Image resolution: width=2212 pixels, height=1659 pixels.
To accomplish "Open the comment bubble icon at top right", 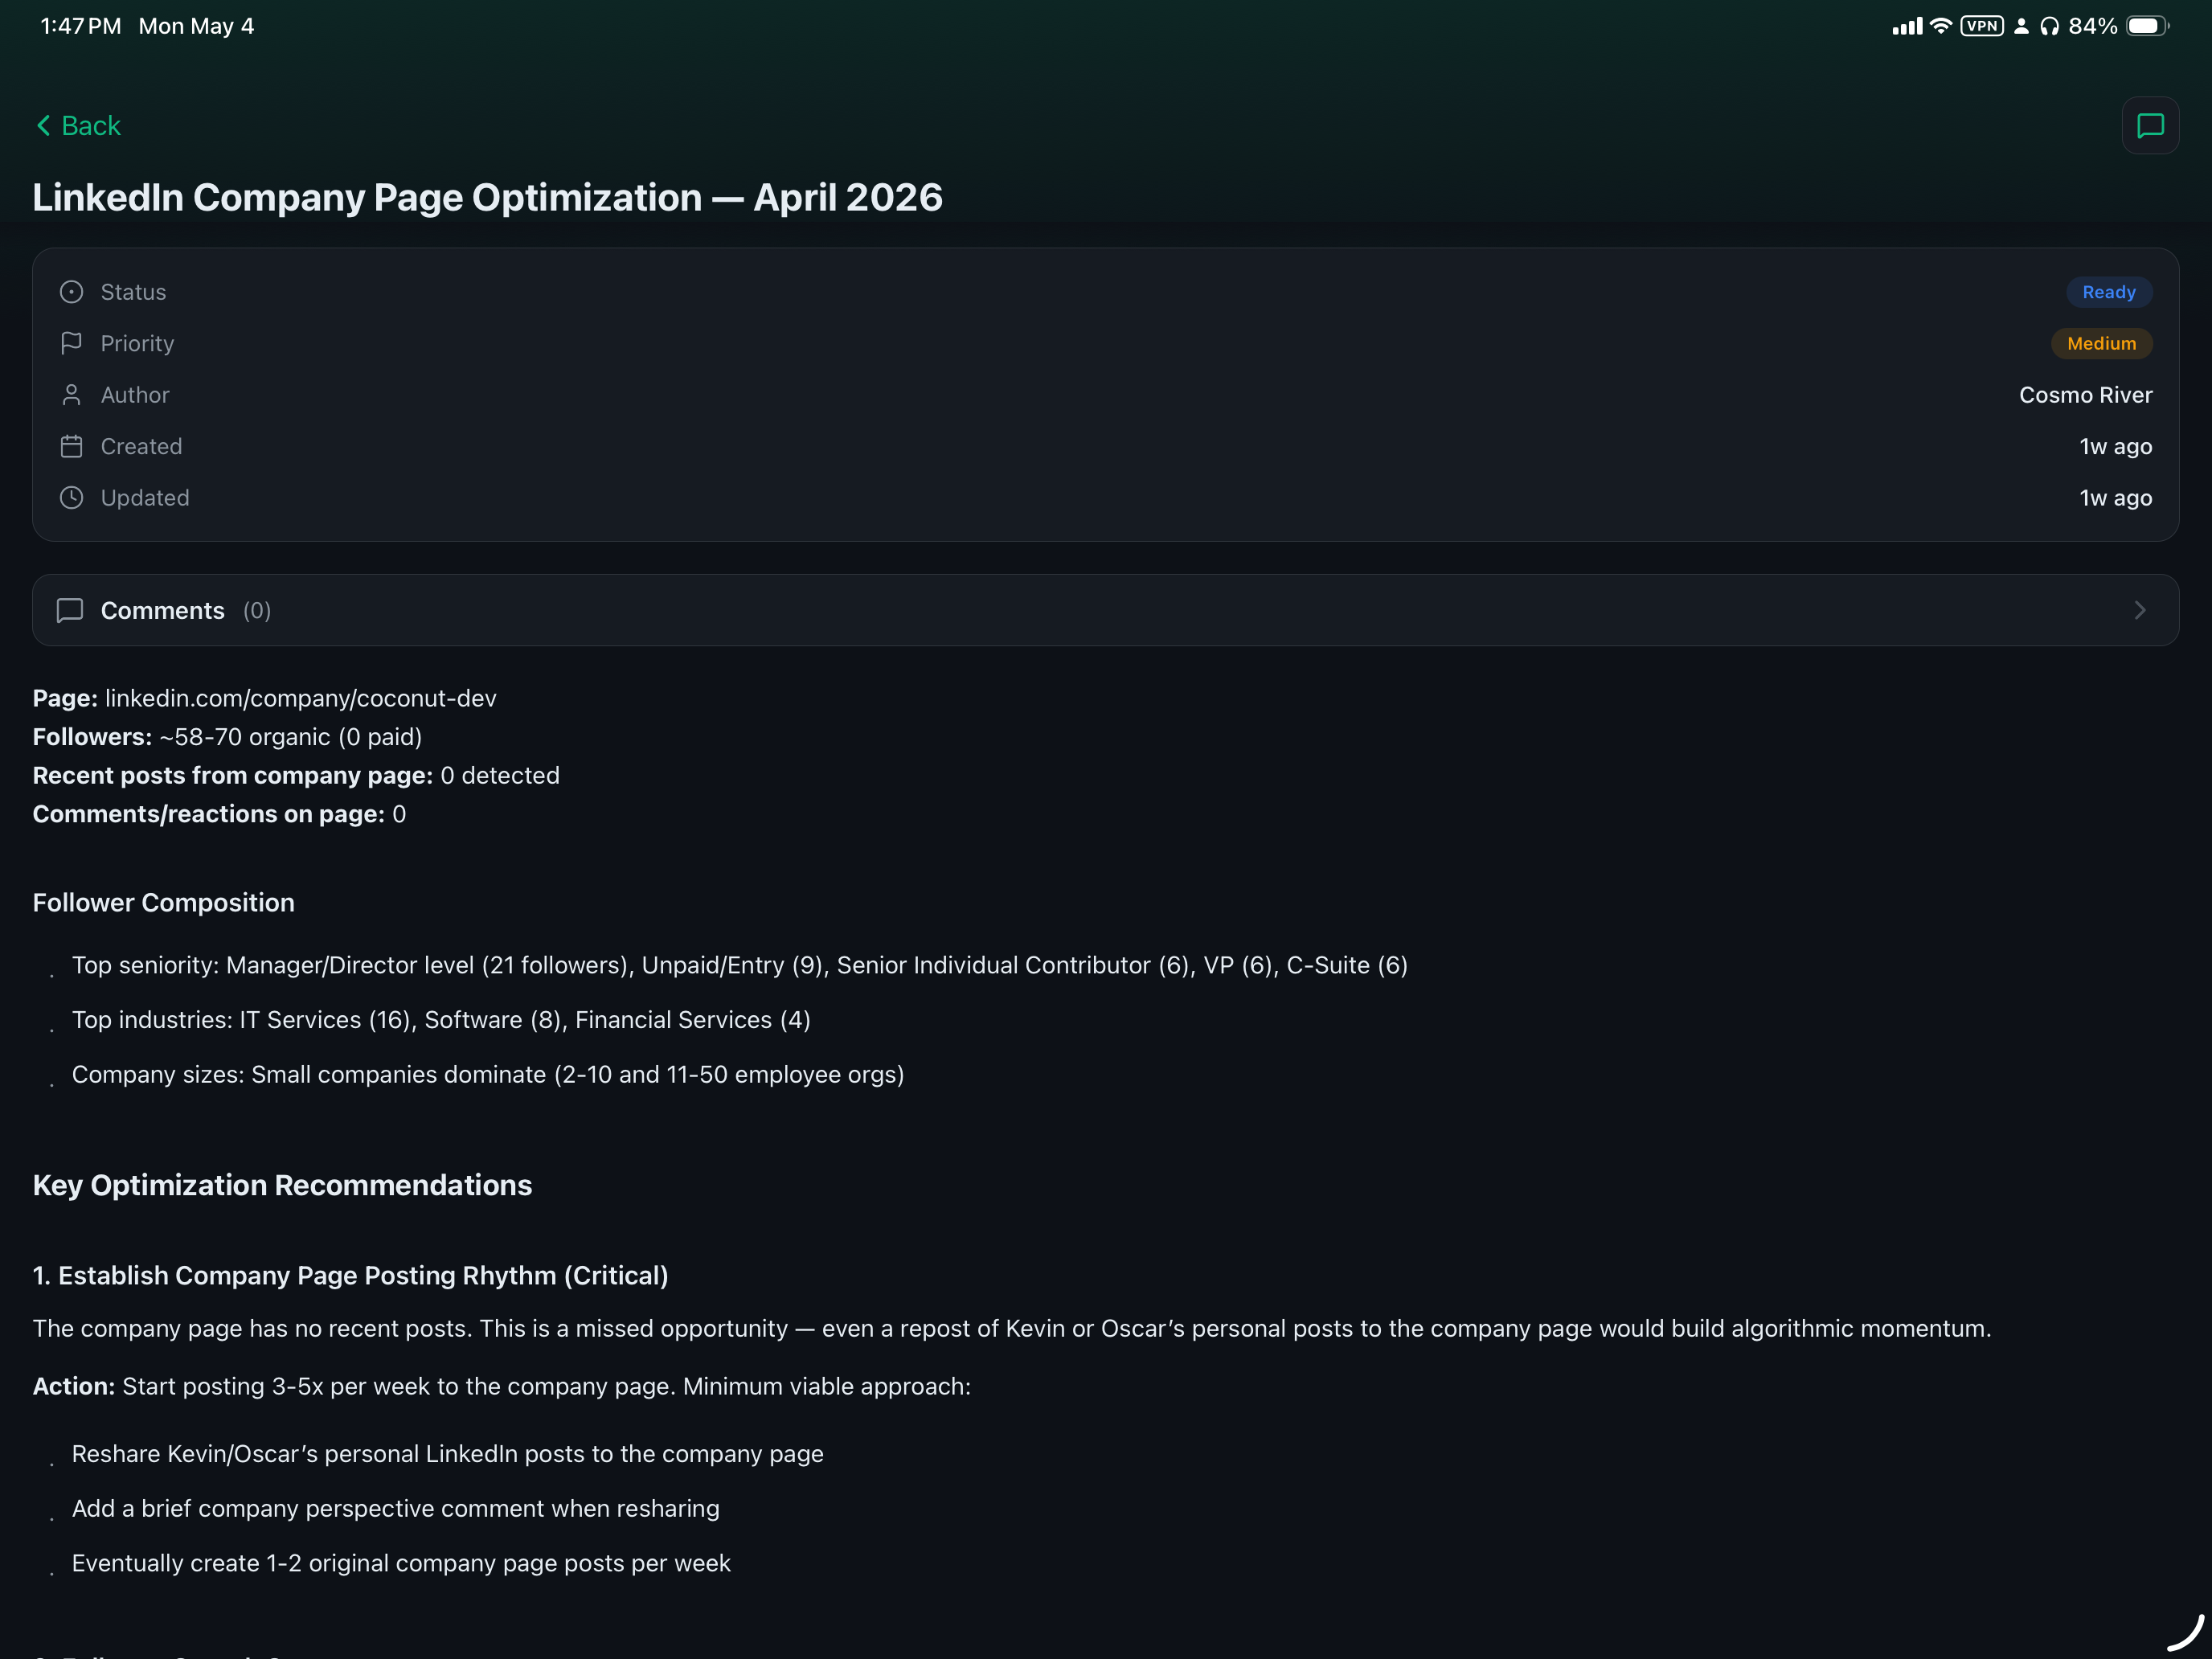I will click(2150, 126).
